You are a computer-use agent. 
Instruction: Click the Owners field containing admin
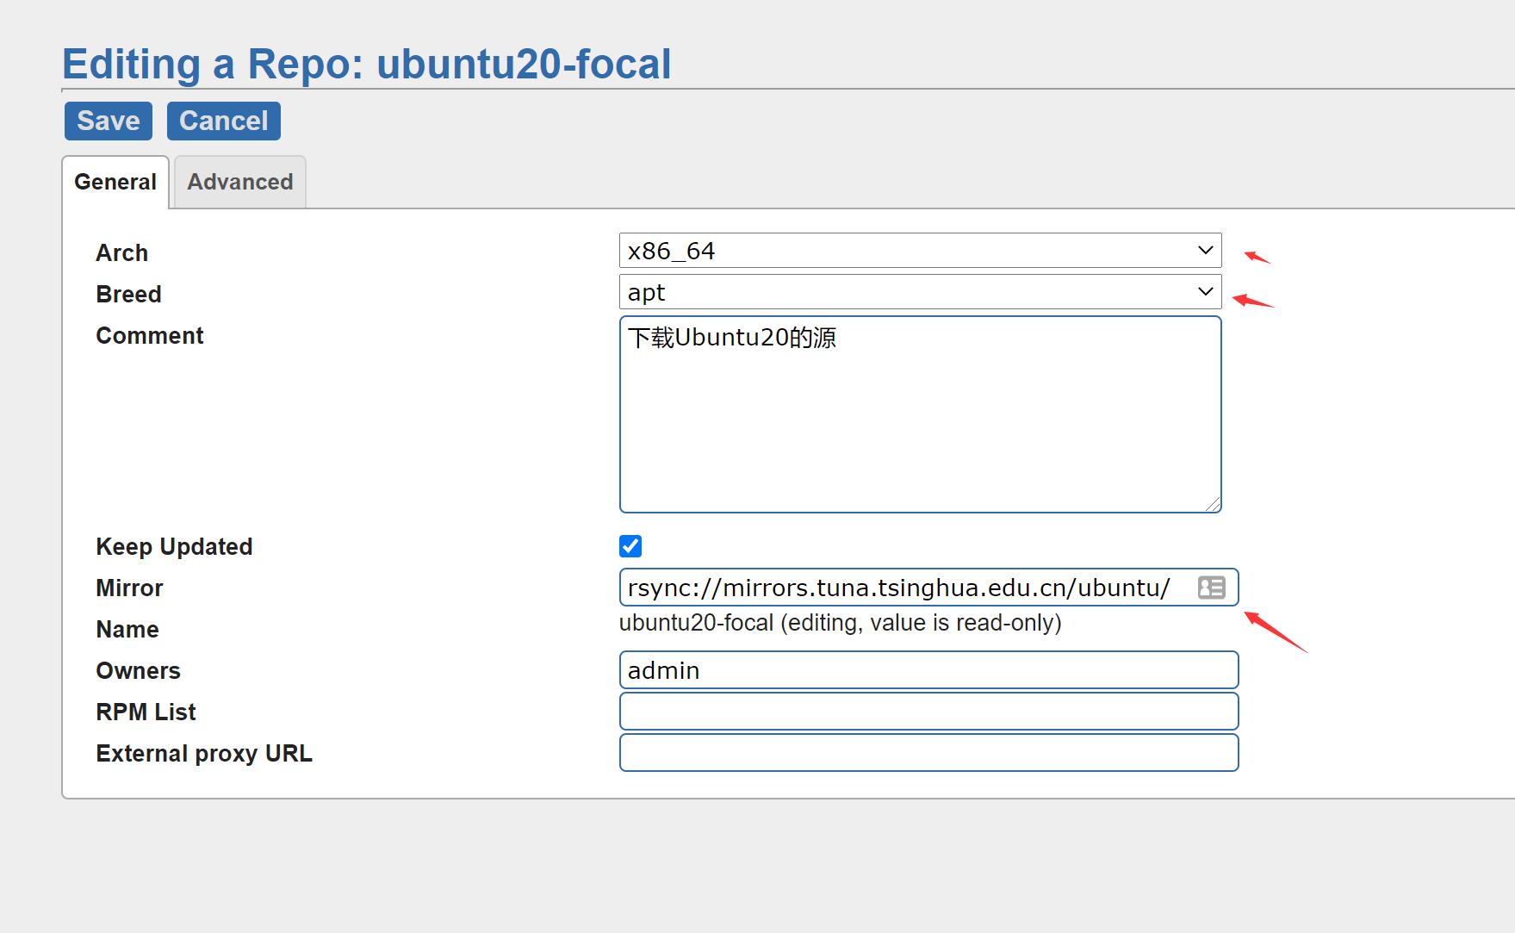click(x=928, y=670)
